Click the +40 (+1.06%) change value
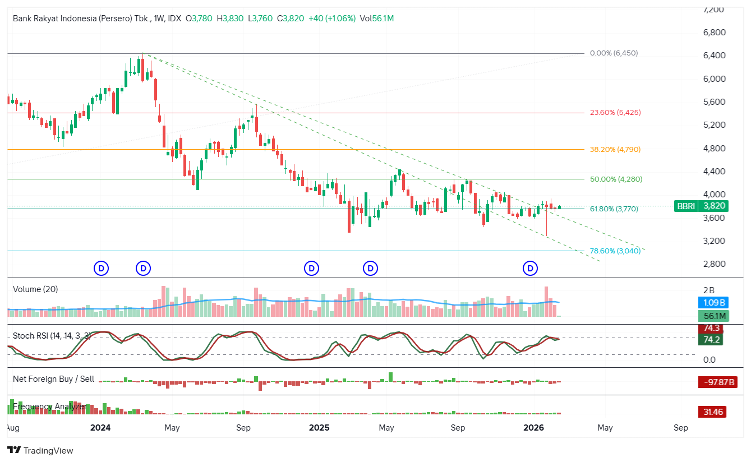The image size is (751, 462). coord(332,18)
